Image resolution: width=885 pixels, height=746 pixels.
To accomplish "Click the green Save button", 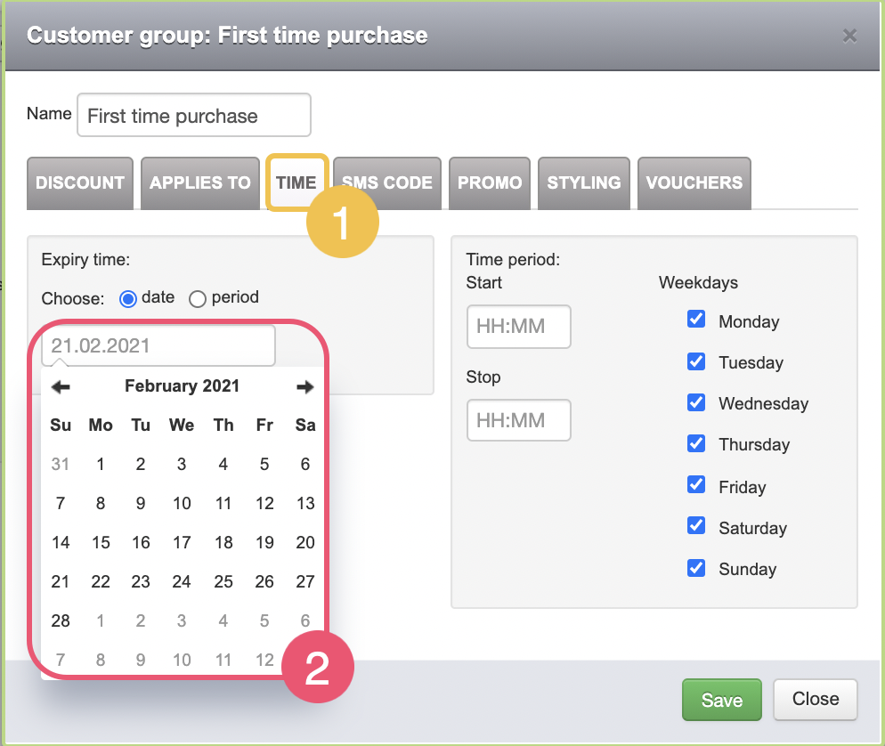I will pyautogui.click(x=722, y=700).
